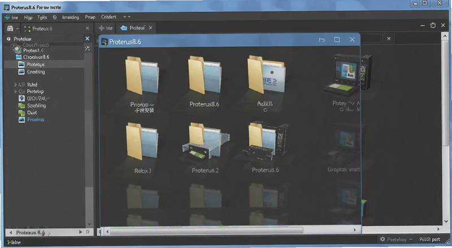Click the picture icon next to Proelius
Image resolution: width=452 pixels, height=248 pixels.
coord(21,119)
